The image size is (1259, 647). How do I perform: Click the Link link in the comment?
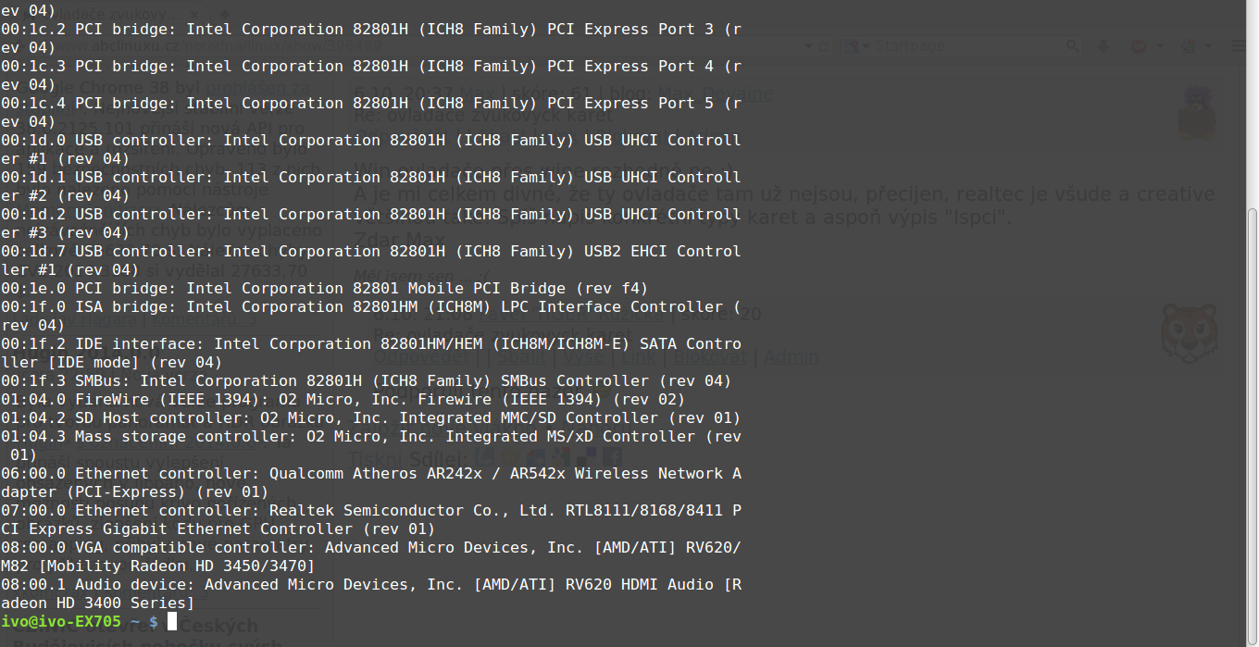pyautogui.click(x=640, y=356)
